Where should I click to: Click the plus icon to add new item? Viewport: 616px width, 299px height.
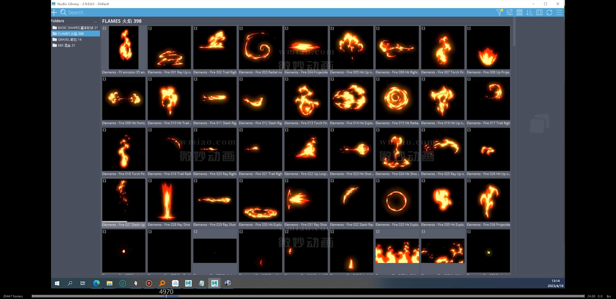pyautogui.click(x=54, y=12)
